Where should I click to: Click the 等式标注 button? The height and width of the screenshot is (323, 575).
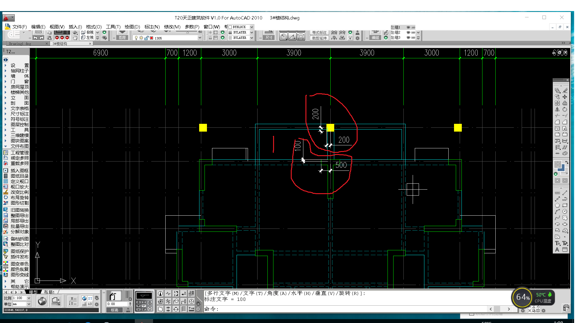(319, 32)
